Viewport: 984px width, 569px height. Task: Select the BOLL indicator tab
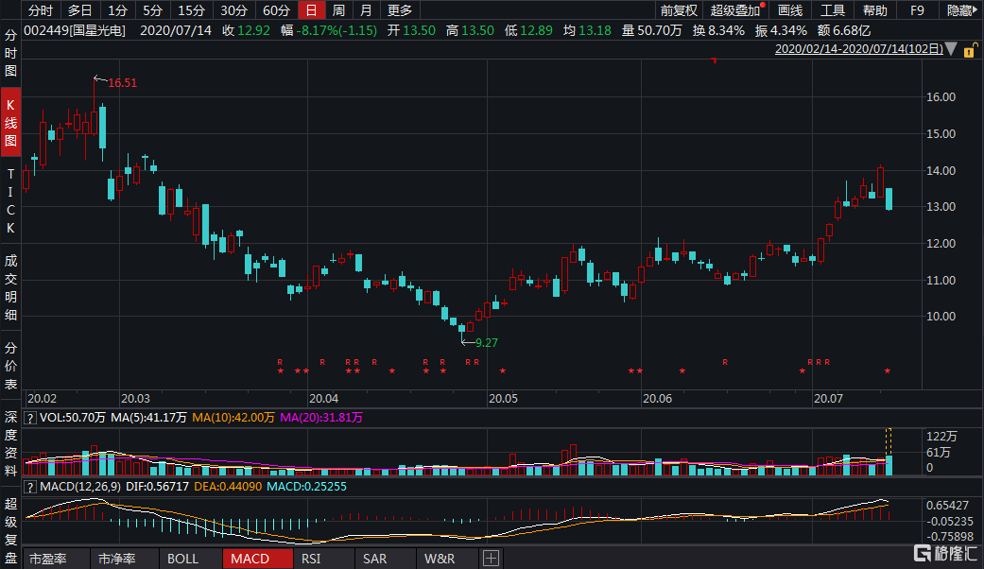pos(182,559)
